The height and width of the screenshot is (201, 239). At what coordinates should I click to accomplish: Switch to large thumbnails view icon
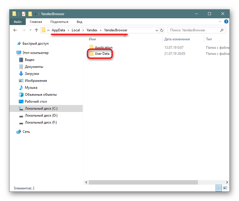225,188
